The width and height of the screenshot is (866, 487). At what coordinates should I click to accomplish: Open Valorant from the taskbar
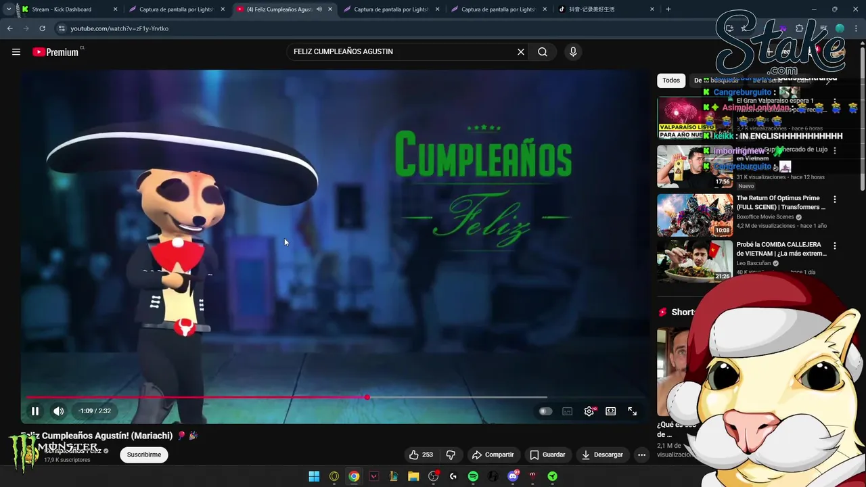click(373, 476)
